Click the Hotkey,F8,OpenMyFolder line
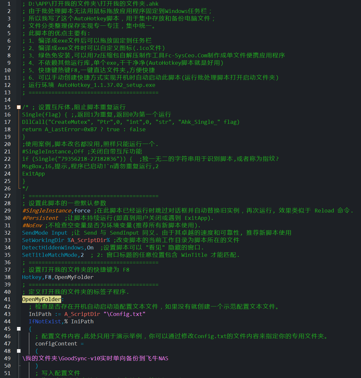 [x=58, y=277]
